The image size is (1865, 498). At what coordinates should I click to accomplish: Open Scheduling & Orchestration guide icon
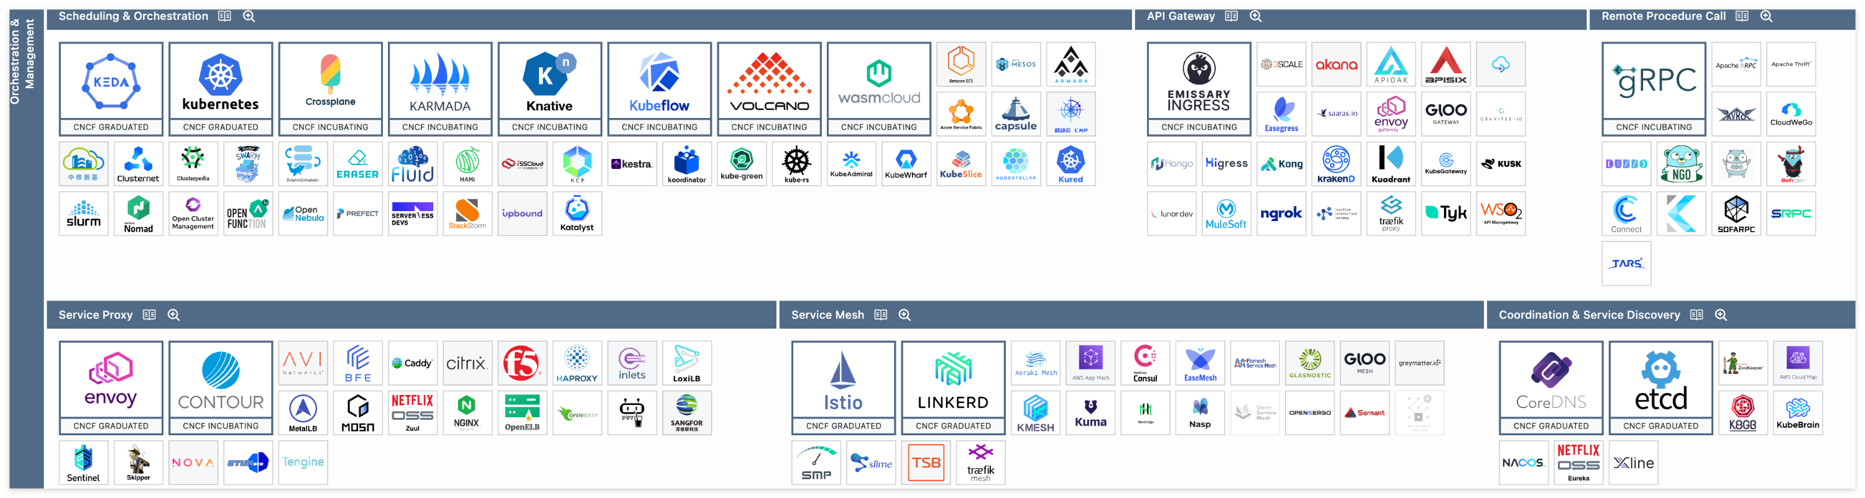pos(225,16)
